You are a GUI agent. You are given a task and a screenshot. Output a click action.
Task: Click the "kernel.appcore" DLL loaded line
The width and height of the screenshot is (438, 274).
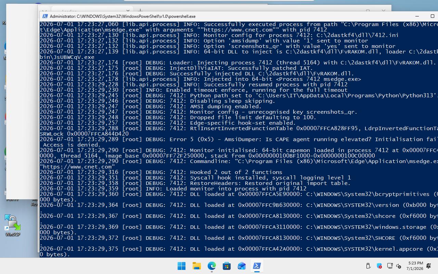tap(239, 249)
